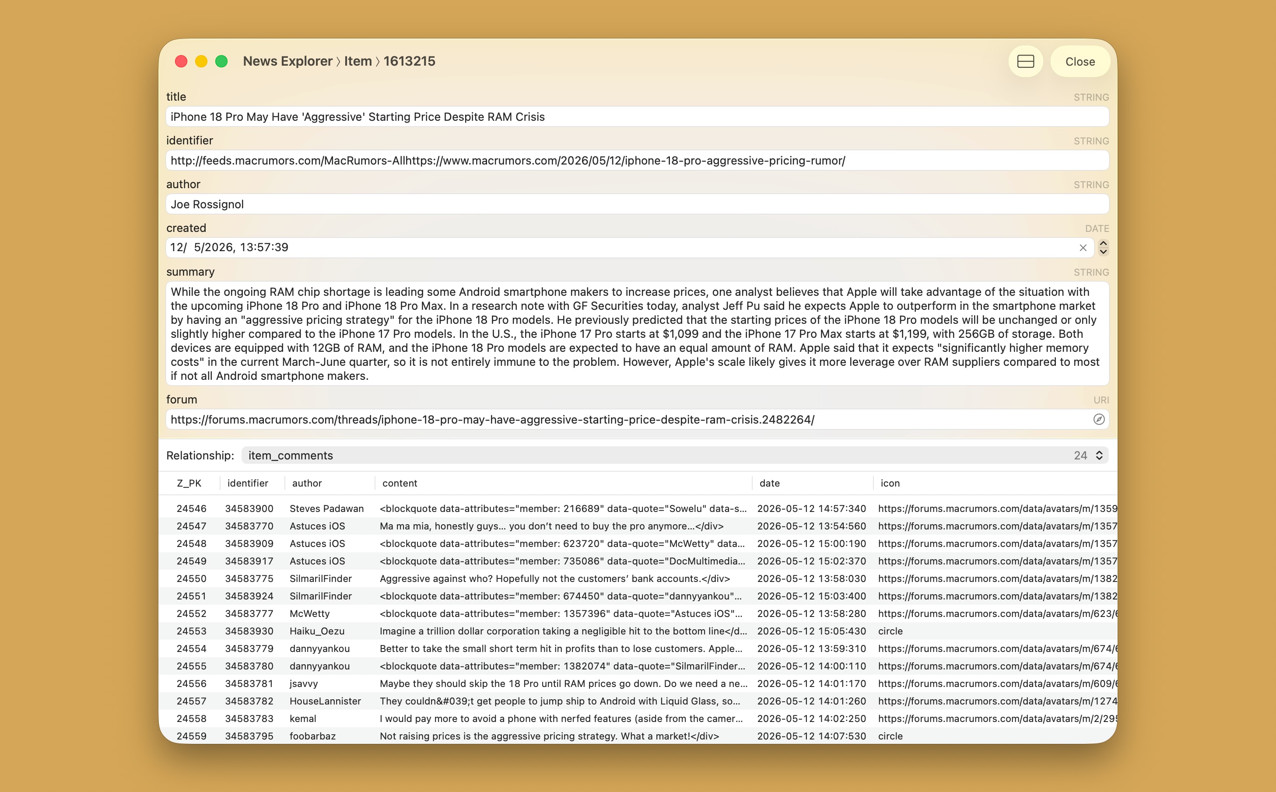Edit the identifier field
The height and width of the screenshot is (792, 1276).
(637, 161)
